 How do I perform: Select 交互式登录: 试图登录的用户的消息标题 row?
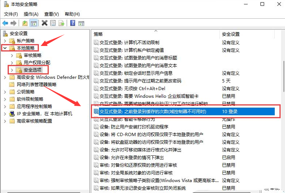[x=184, y=58]
